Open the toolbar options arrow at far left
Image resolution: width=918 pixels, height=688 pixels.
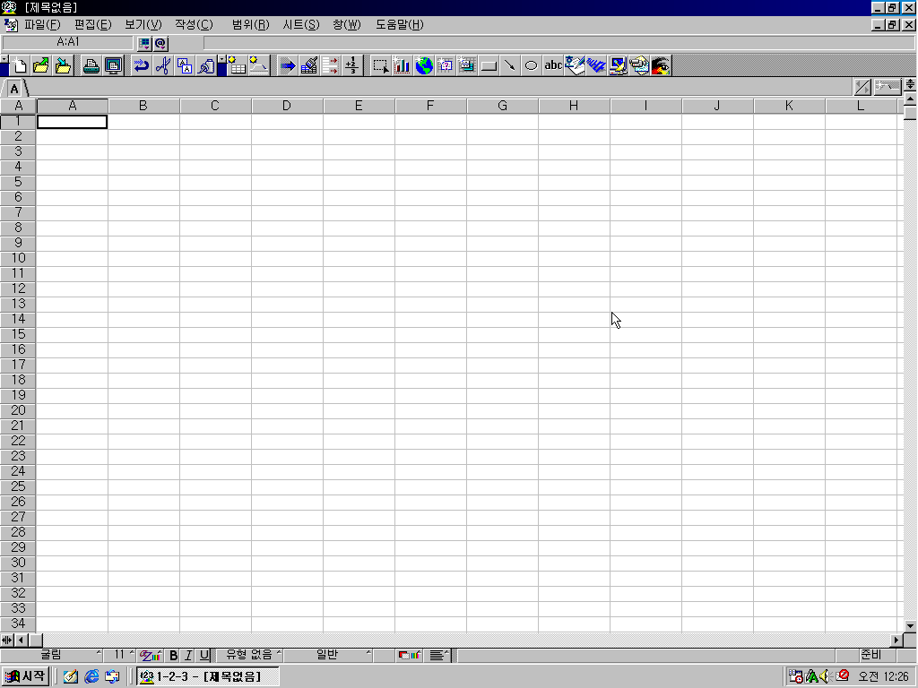(4, 60)
